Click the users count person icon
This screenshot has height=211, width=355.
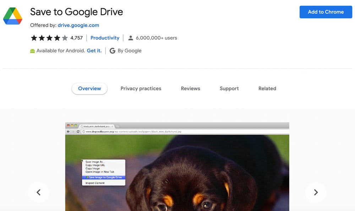click(131, 38)
